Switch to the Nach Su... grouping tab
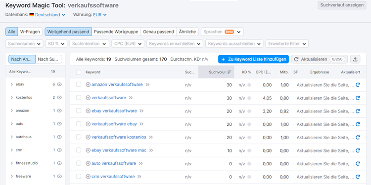The height and width of the screenshot is (185, 371). coord(48,59)
